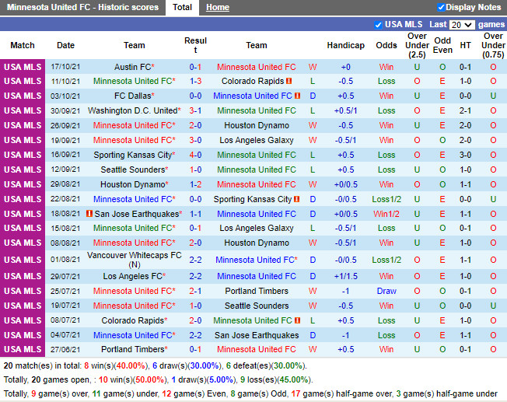507x402 pixels.
Task: Click red card icon before San Jose Earthquakes on 18/08/21
Action: tap(89, 214)
